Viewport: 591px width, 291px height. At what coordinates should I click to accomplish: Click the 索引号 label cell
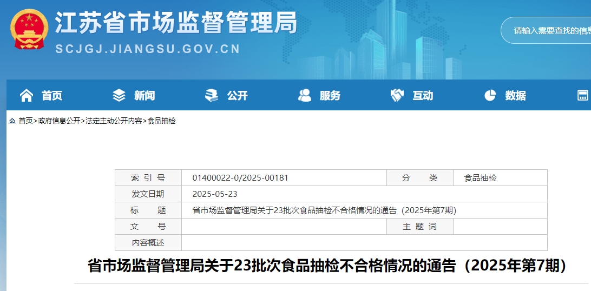tap(148, 178)
